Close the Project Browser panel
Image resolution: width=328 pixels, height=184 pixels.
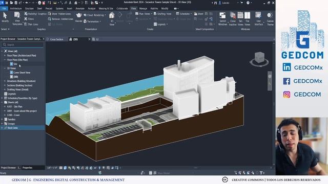pyautogui.click(x=44, y=39)
